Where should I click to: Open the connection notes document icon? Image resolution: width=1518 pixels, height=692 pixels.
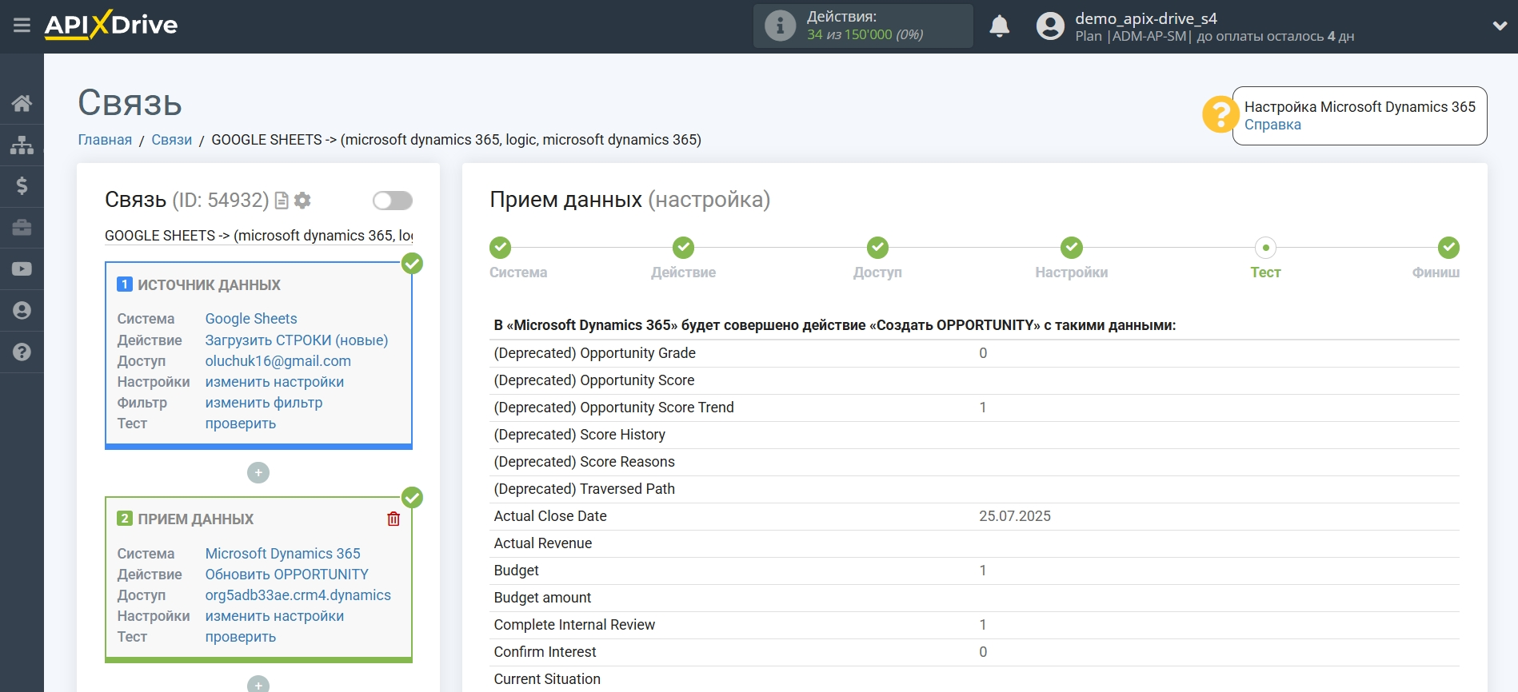(x=282, y=201)
